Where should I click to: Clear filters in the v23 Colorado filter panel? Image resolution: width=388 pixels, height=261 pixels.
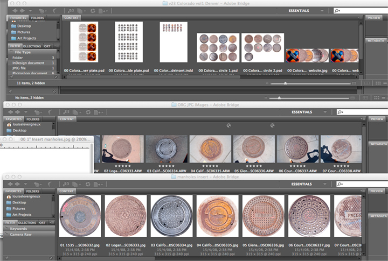(56, 77)
